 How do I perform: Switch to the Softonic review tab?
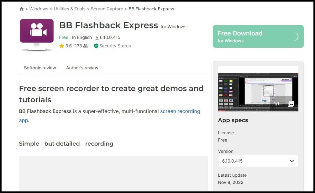click(40, 68)
